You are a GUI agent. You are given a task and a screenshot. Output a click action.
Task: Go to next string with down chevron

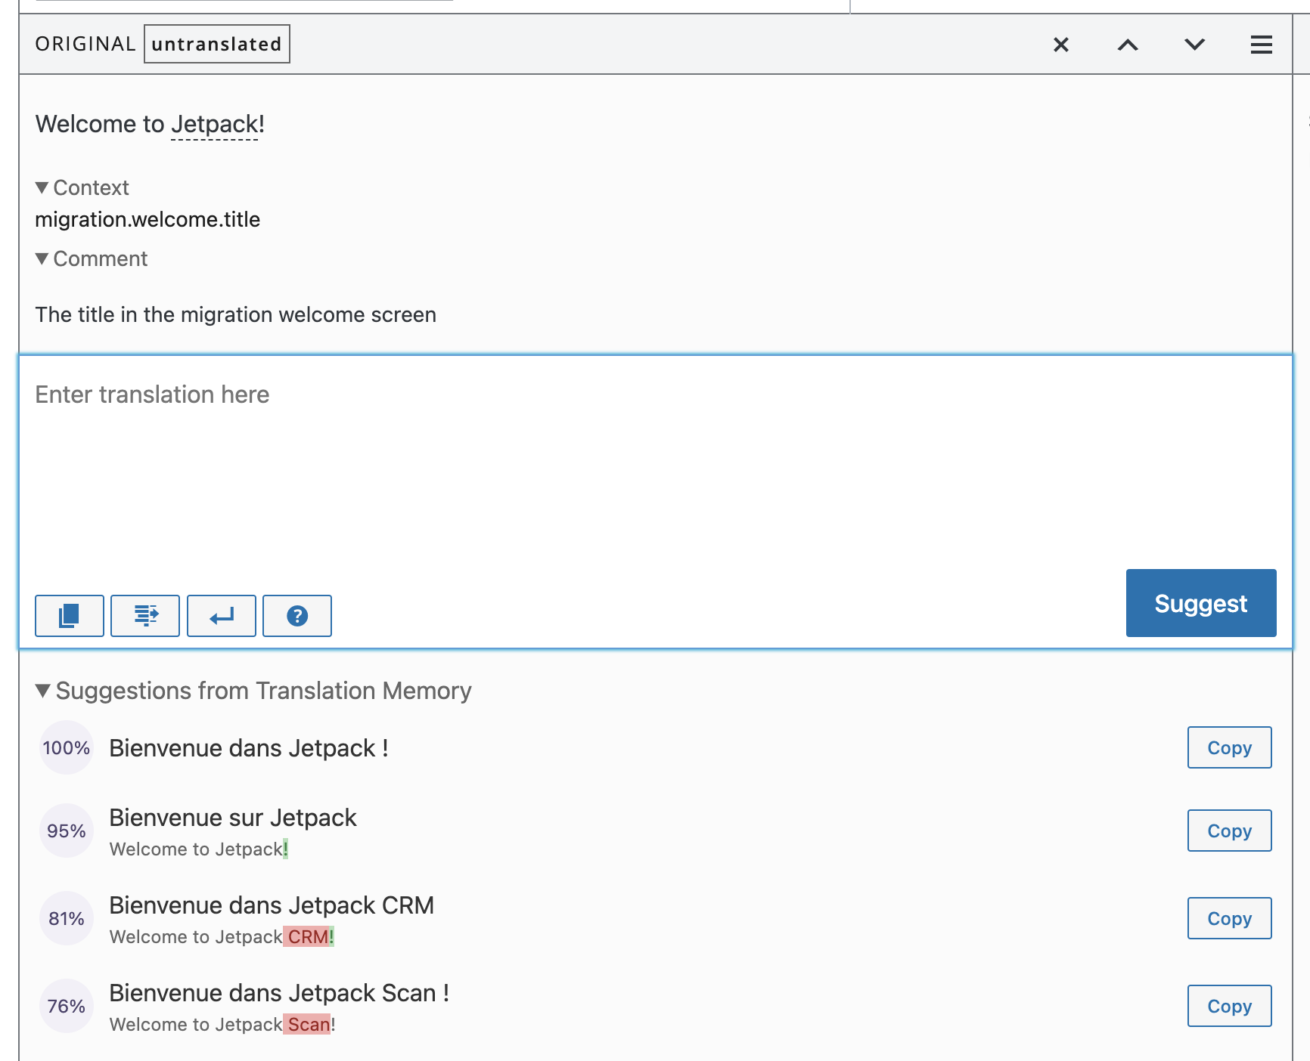[1194, 45]
